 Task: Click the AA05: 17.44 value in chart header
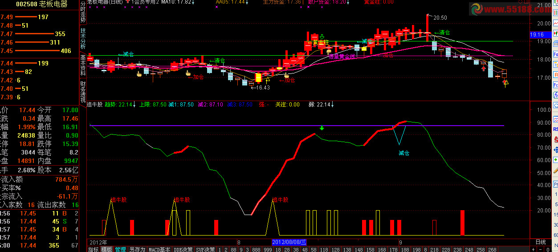231,2
